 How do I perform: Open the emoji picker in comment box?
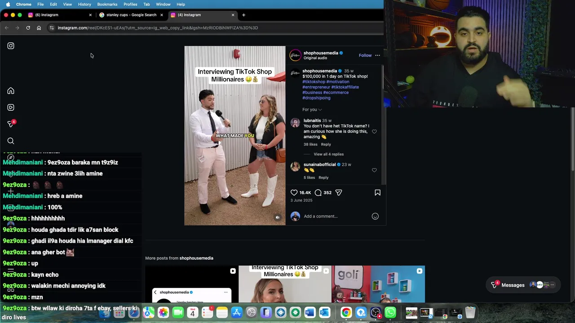point(375,216)
